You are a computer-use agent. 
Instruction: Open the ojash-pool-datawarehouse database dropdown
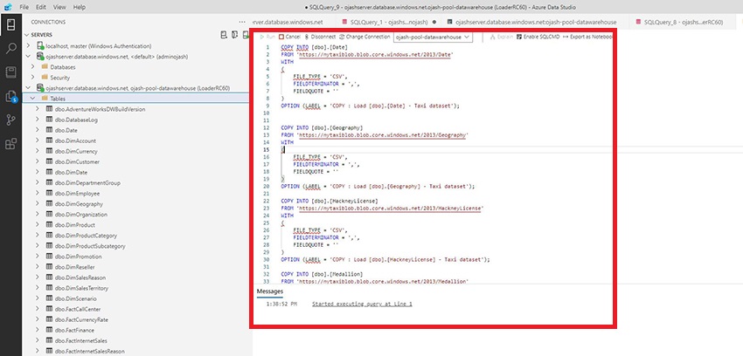tap(433, 37)
